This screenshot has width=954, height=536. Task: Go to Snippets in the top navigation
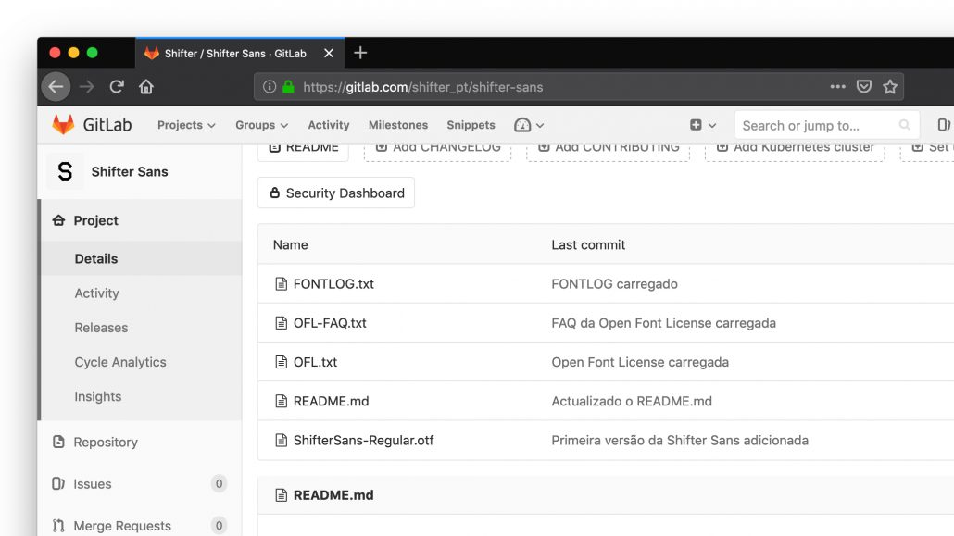tap(471, 125)
